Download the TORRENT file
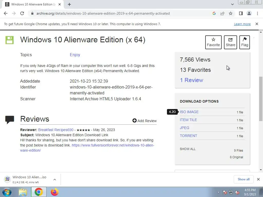Image resolution: width=263 pixels, height=197 pixels. coord(188,136)
